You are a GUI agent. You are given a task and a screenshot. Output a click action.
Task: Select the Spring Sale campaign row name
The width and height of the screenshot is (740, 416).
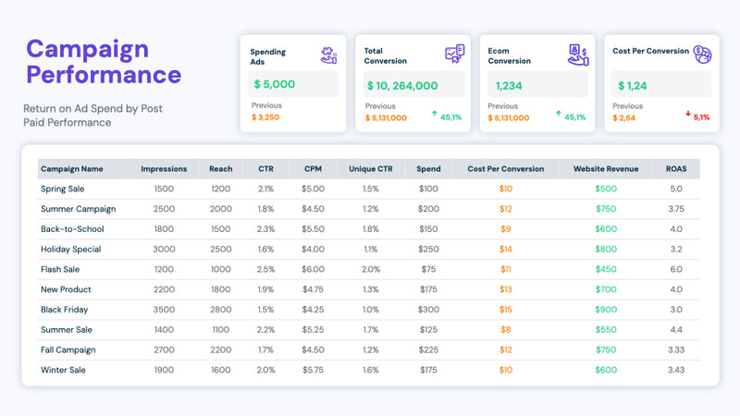click(x=62, y=189)
